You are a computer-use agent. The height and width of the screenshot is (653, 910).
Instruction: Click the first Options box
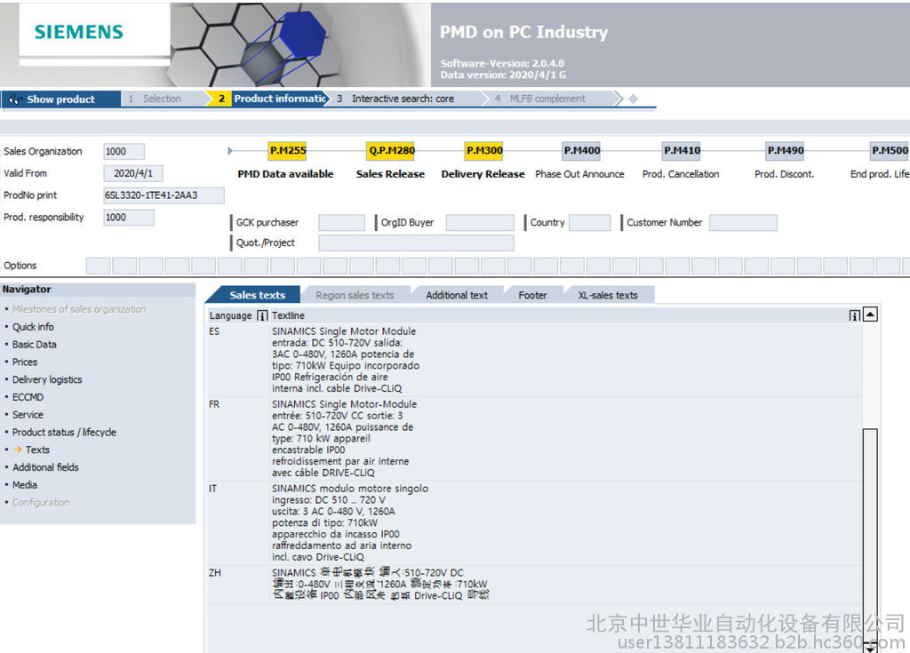click(x=98, y=266)
